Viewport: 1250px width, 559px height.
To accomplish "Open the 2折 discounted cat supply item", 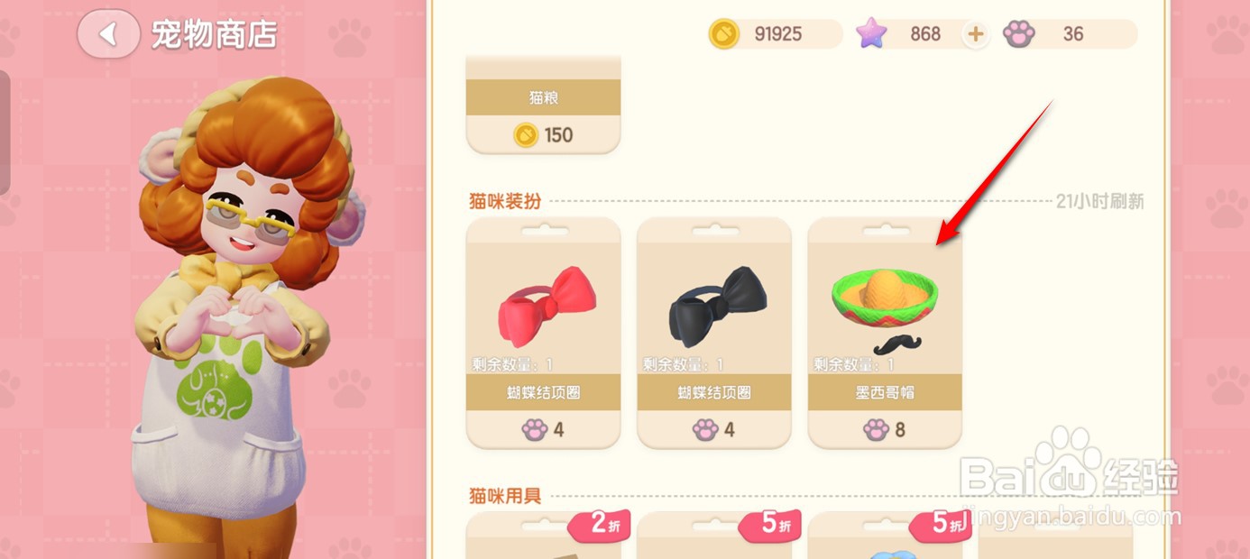I will click(x=544, y=535).
